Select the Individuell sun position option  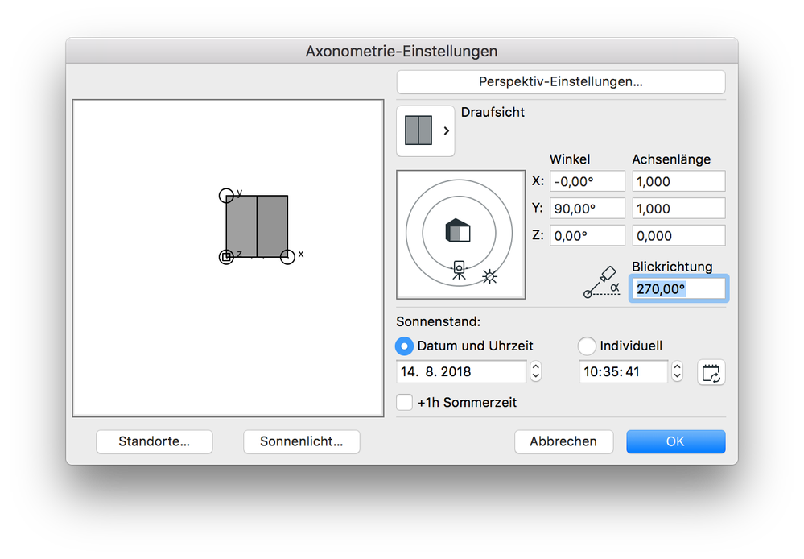pos(587,346)
